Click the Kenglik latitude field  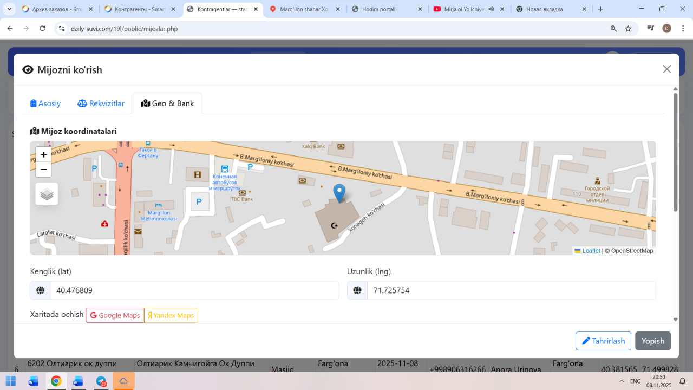tap(194, 290)
